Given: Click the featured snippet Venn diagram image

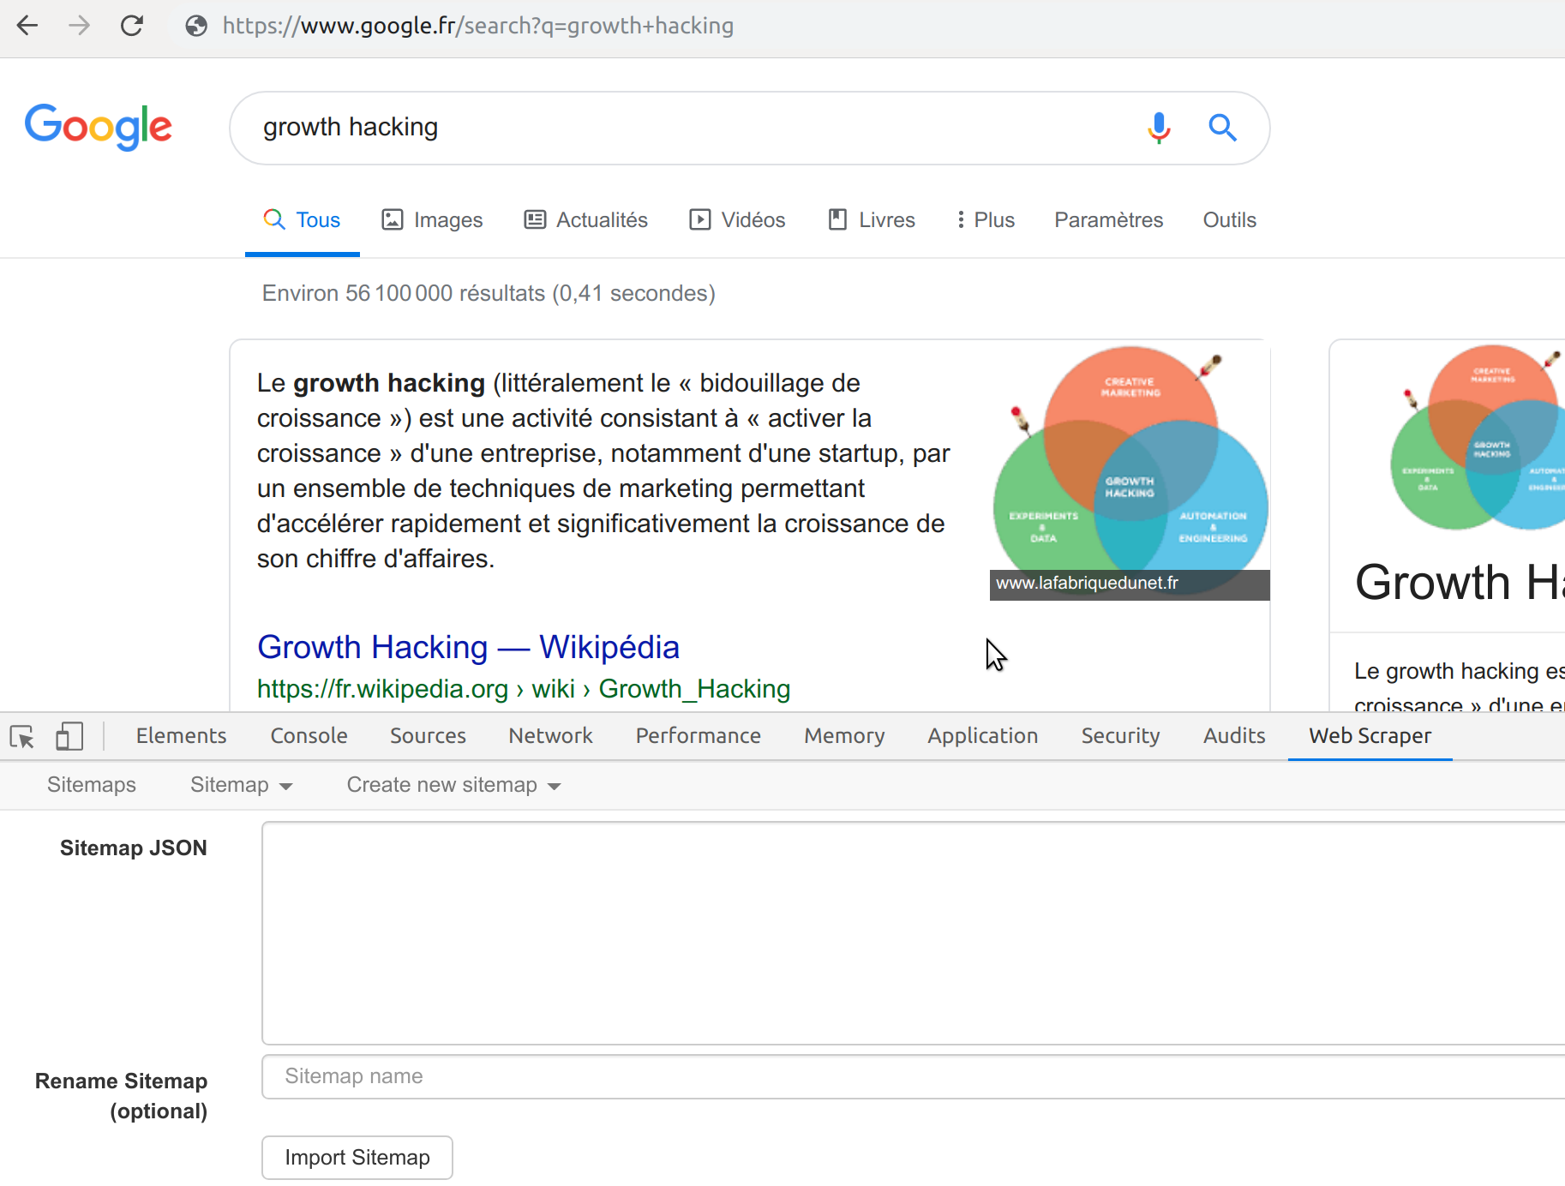Looking at the screenshot, I should (1130, 472).
